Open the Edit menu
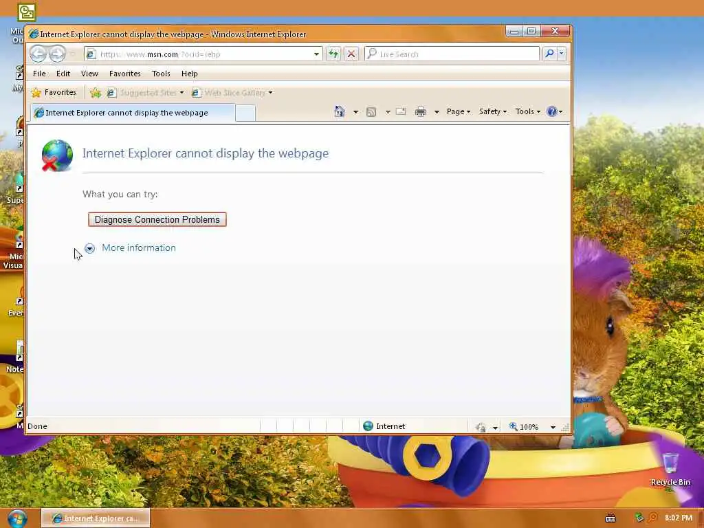Viewport: 704px width, 528px height. click(x=63, y=73)
